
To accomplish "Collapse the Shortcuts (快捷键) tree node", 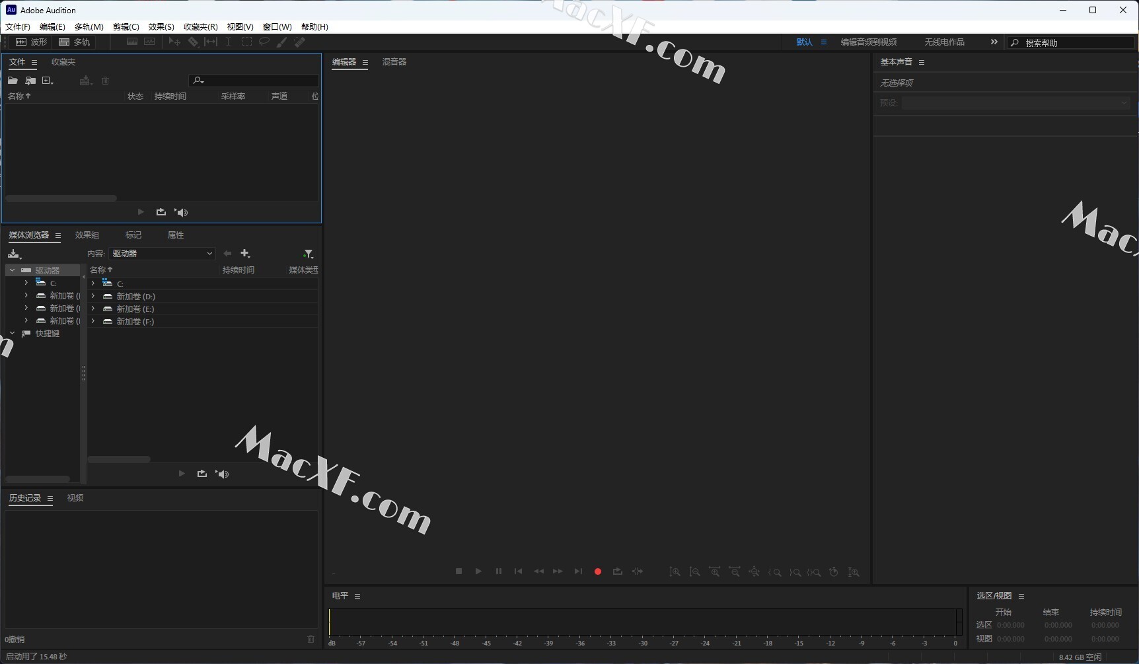I will pyautogui.click(x=12, y=334).
